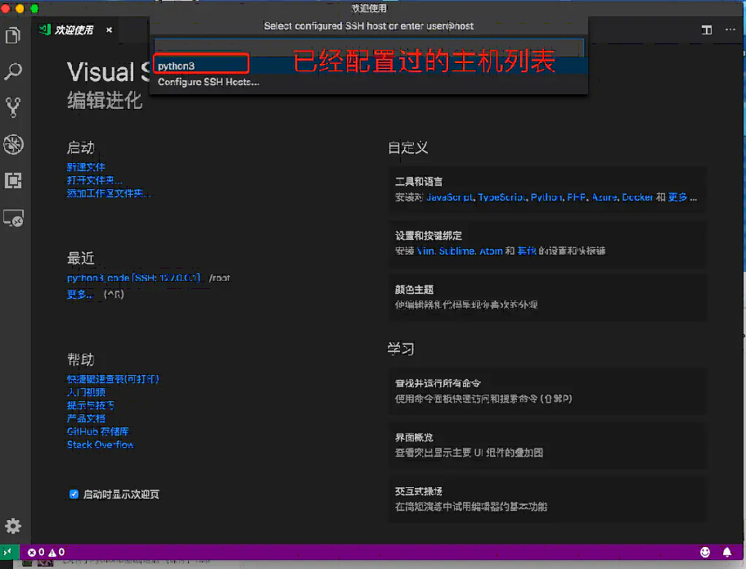Open the Stack Overflow link

[101, 445]
